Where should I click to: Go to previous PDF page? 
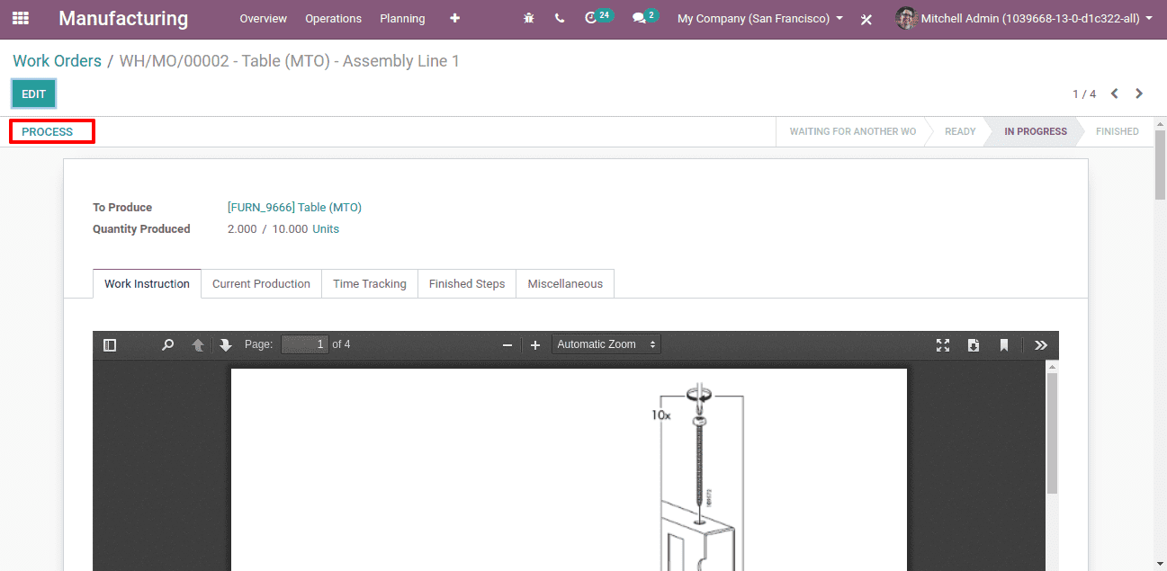[198, 344]
